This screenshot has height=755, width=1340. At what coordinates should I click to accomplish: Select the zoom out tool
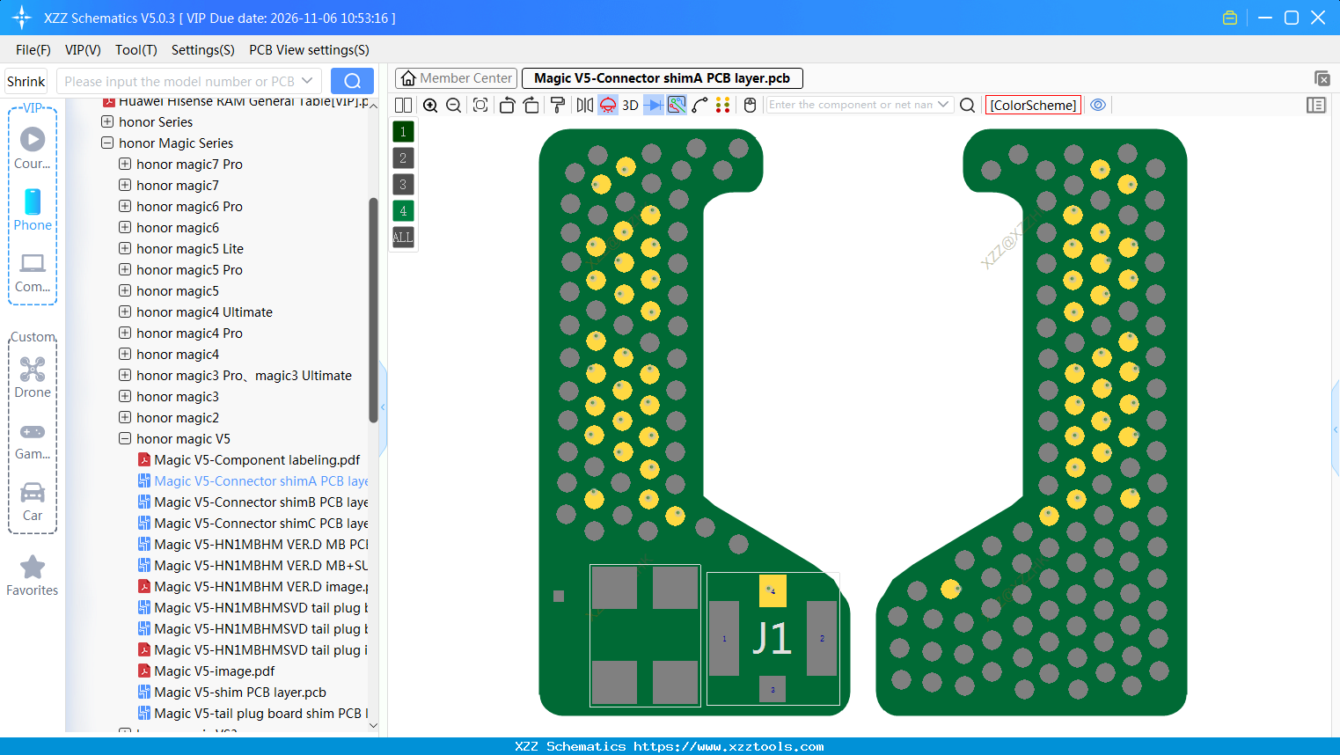point(452,105)
